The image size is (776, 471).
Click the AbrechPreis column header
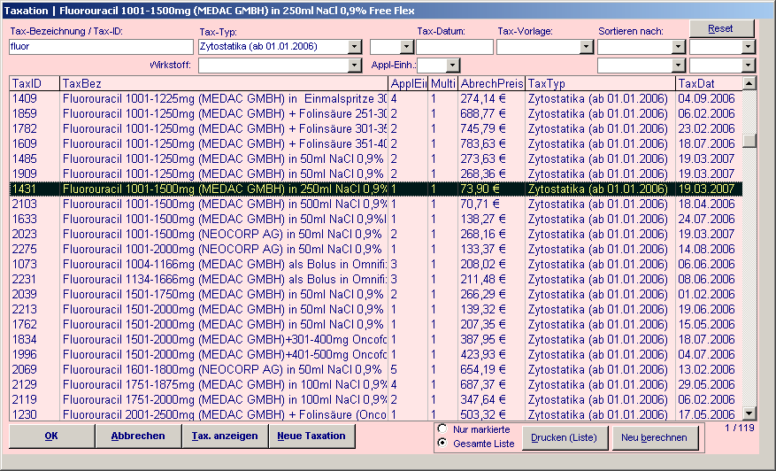pos(491,84)
